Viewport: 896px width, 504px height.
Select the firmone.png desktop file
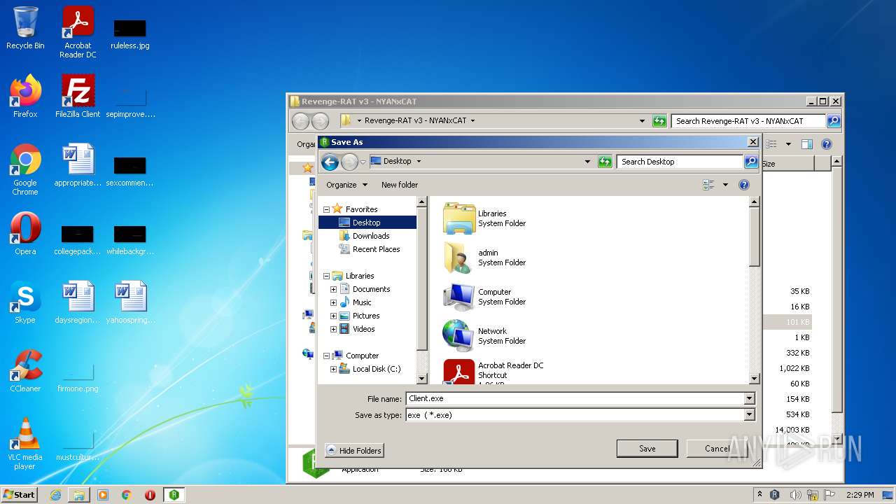tap(78, 379)
